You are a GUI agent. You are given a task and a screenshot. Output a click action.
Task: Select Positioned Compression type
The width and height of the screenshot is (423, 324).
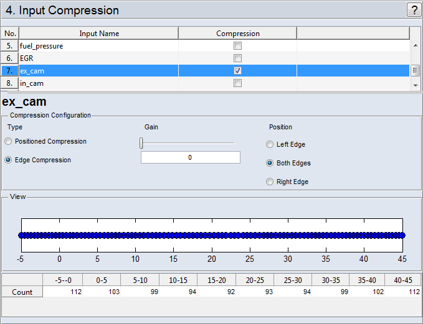pos(8,142)
